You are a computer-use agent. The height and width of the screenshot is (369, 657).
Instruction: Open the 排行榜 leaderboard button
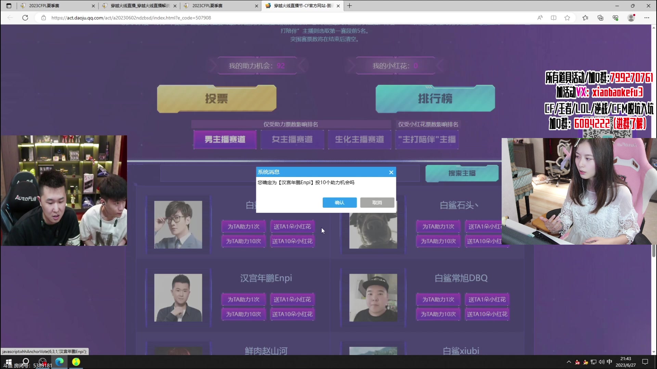pyautogui.click(x=435, y=99)
